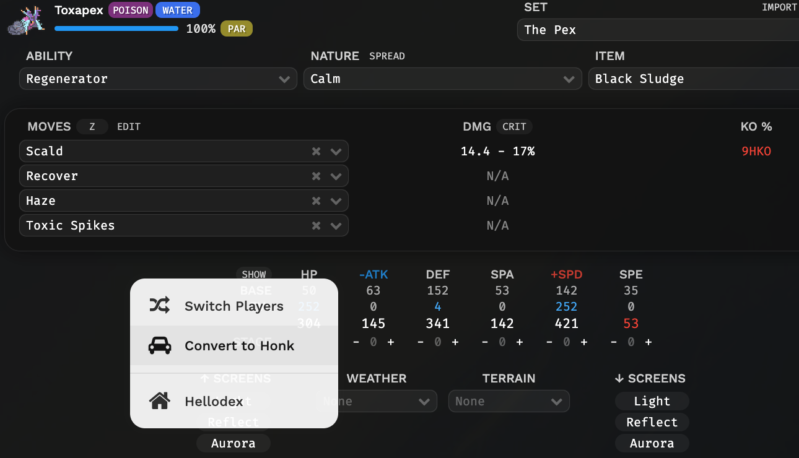Image resolution: width=799 pixels, height=458 pixels.
Task: Click the EDIT moves button
Action: (x=129, y=127)
